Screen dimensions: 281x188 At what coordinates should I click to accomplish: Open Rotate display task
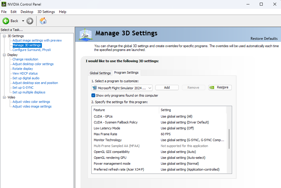(x=23, y=69)
